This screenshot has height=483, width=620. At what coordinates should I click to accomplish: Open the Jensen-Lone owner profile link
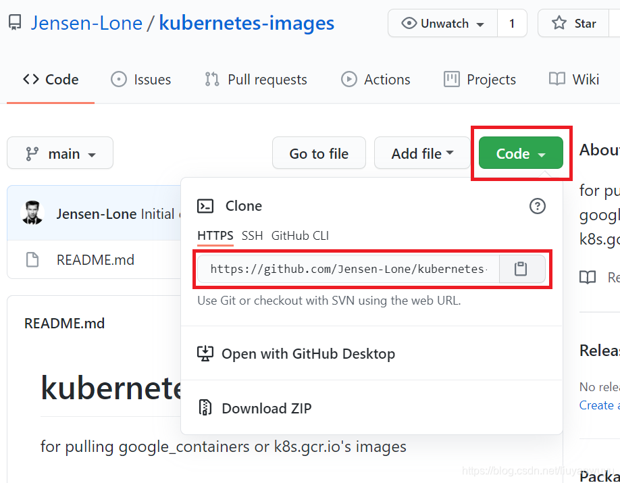pyautogui.click(x=86, y=23)
